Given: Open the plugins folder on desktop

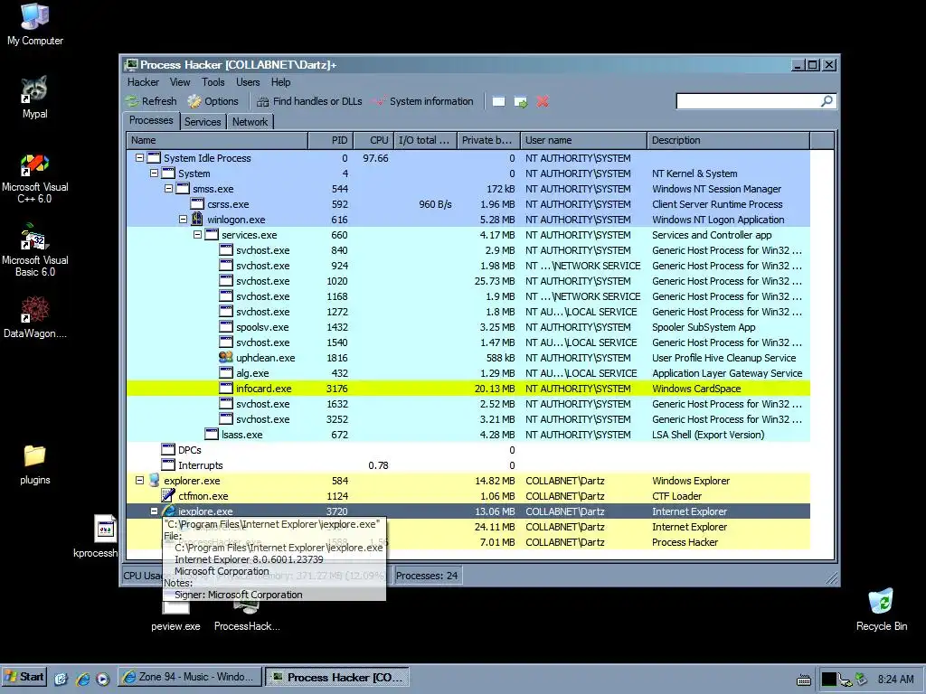Looking at the screenshot, I should pyautogui.click(x=35, y=464).
